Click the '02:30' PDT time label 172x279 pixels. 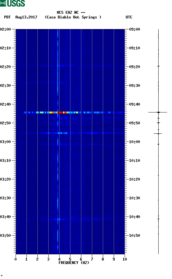5,85
